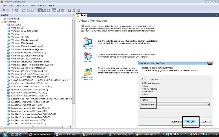Viewport: 219px width, 137px height.
Task: Open the View menu
Action: [x=18, y=5]
